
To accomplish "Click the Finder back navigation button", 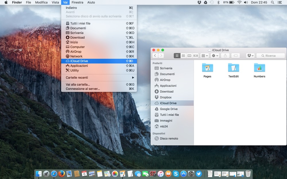I will coord(155,56).
